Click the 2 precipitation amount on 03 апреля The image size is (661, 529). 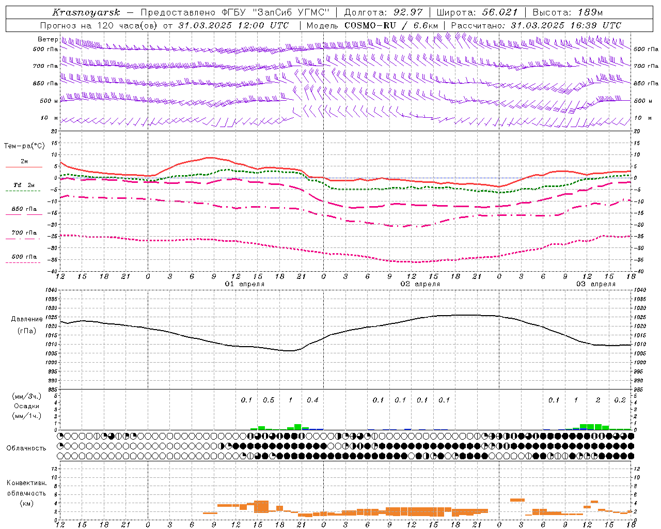(598, 400)
